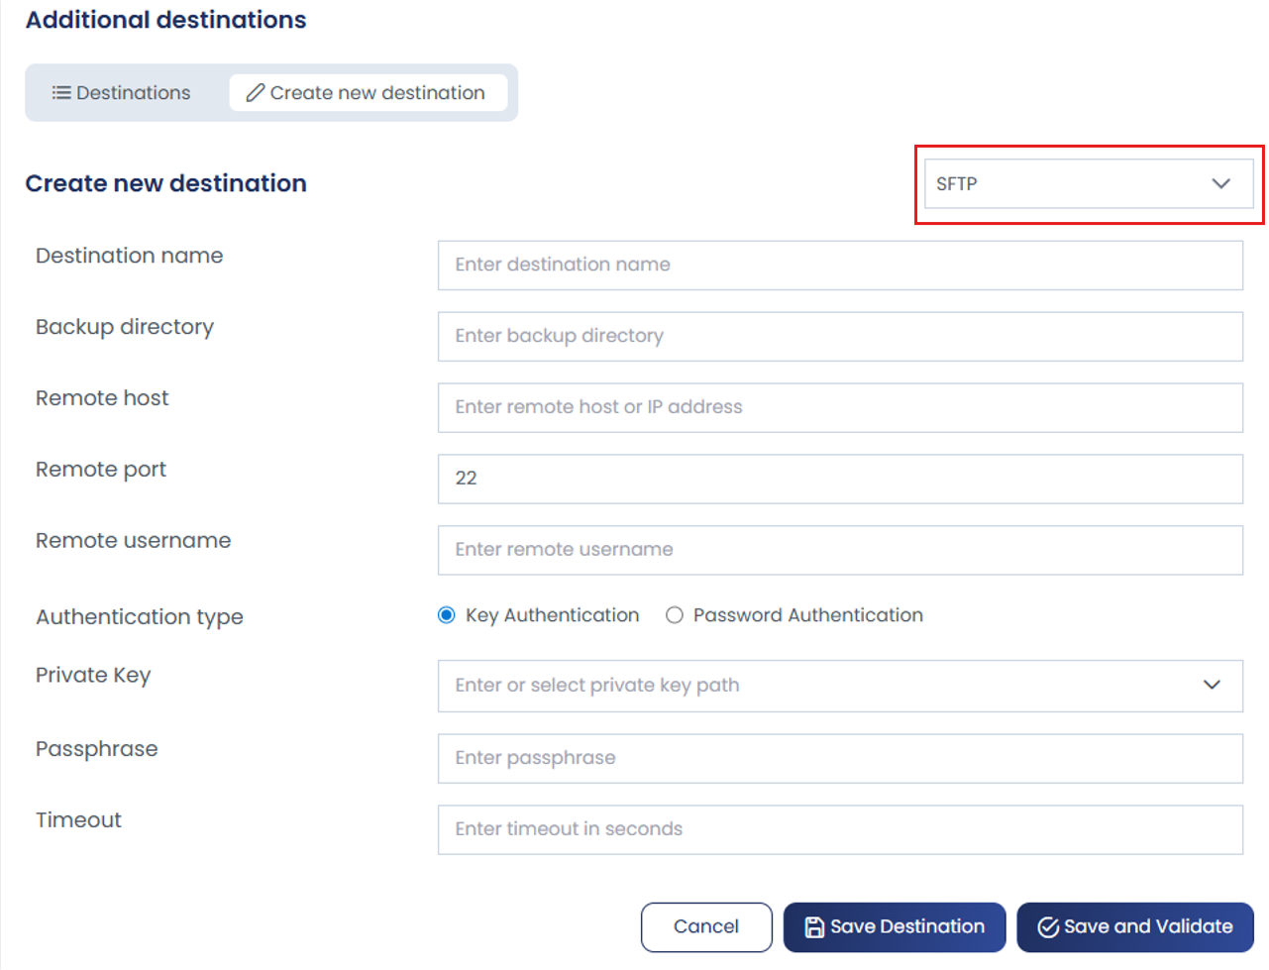Viewport: 1269px width, 970px height.
Task: Expand the Private Key path dropdown arrow
Action: point(1212,686)
